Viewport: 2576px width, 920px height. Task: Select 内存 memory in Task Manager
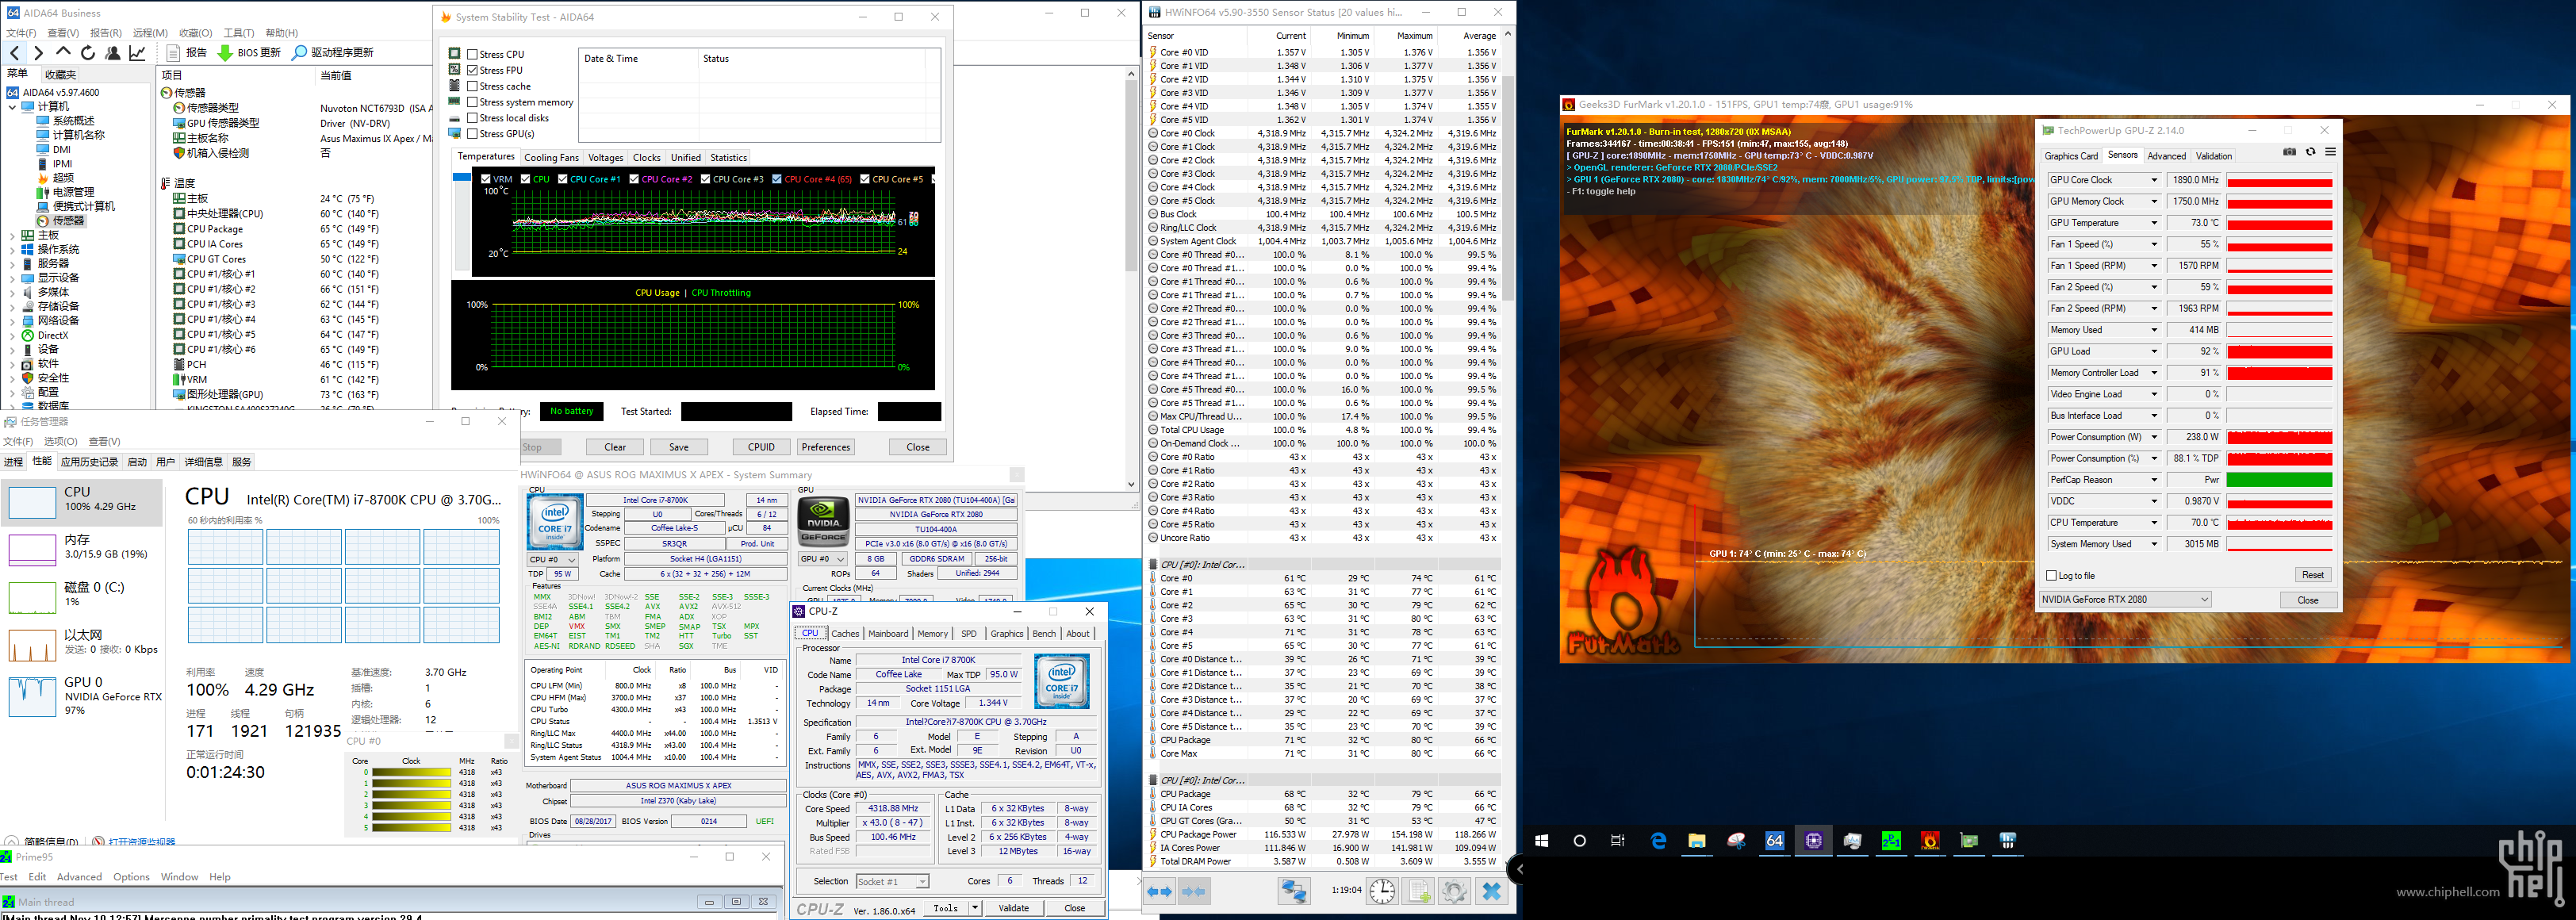click(x=82, y=547)
